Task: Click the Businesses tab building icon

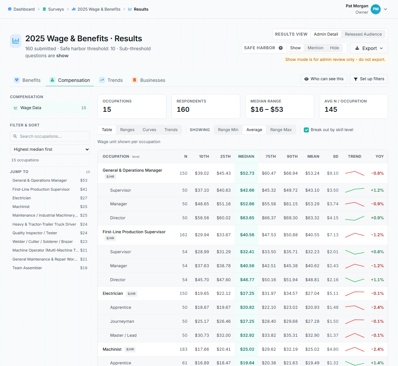Action: pos(134,80)
